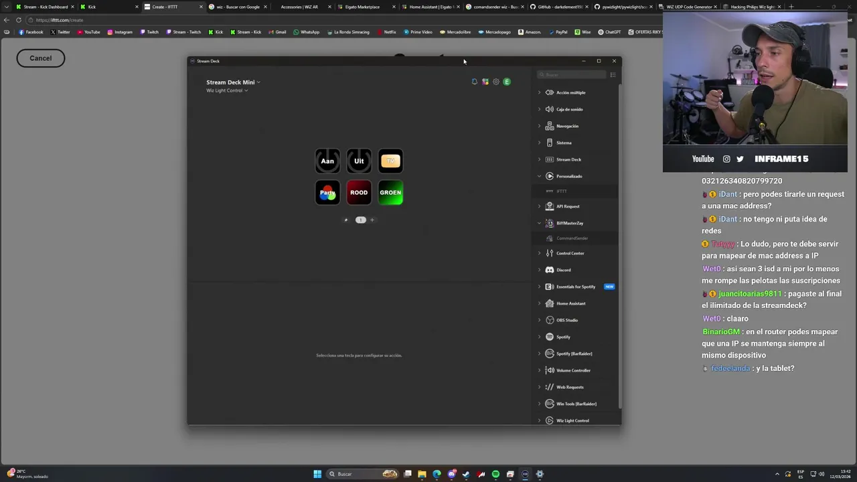
Task: Open File Explorer from the taskbar
Action: (x=422, y=474)
